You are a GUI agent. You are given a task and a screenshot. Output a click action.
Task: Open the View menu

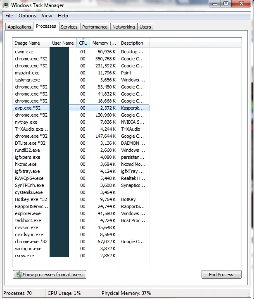47,16
